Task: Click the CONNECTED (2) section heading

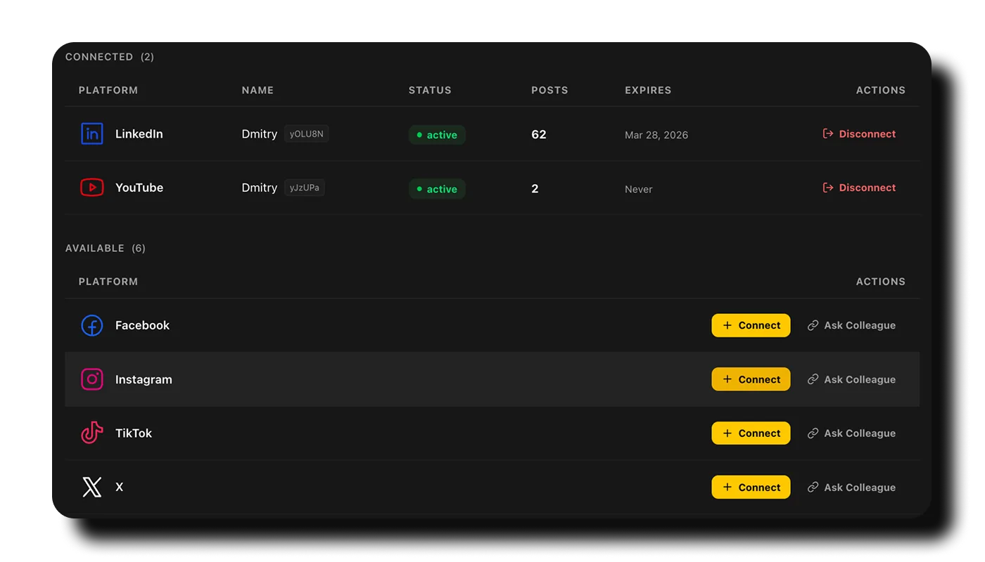Action: 110,57
